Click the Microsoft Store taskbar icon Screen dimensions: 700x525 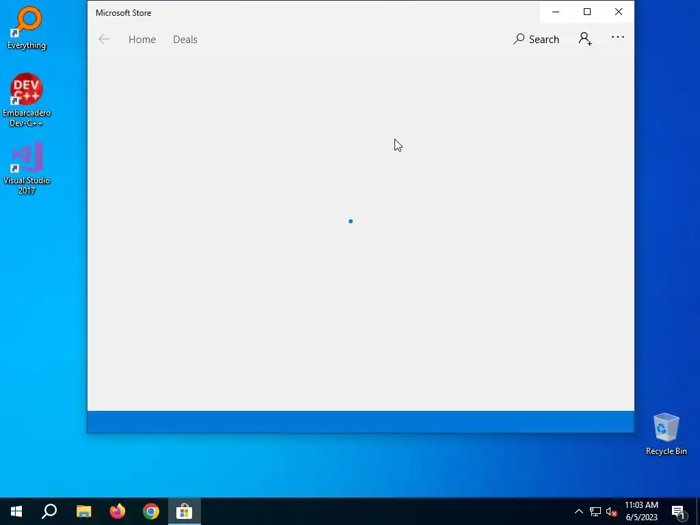pyautogui.click(x=185, y=511)
